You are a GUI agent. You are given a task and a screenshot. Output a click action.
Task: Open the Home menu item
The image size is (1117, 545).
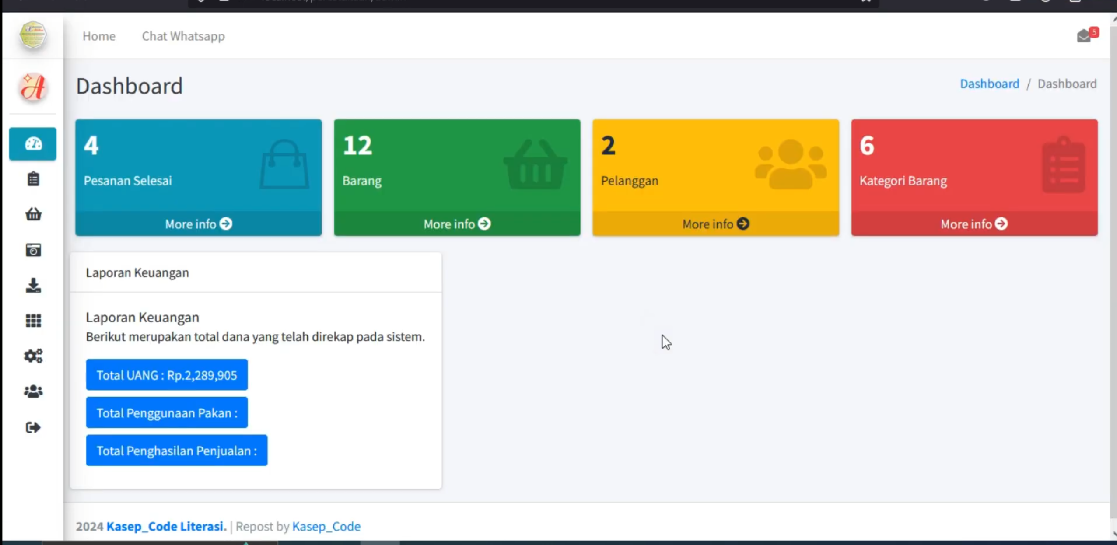[x=99, y=36]
